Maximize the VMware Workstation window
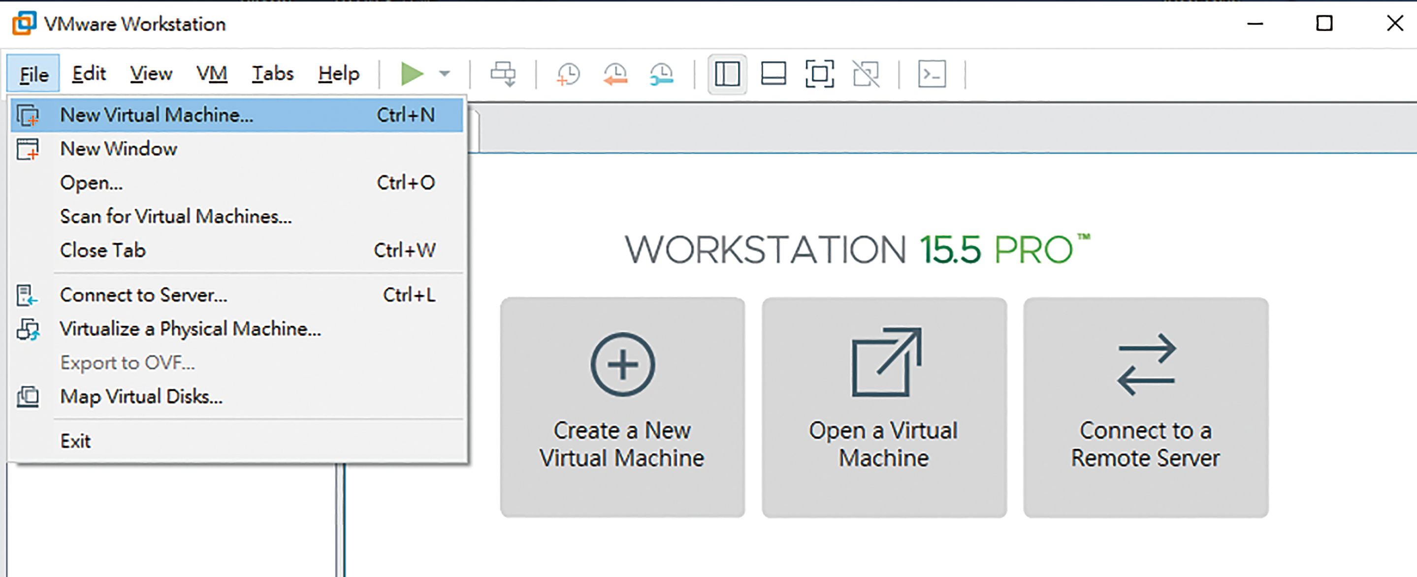 click(x=1324, y=24)
